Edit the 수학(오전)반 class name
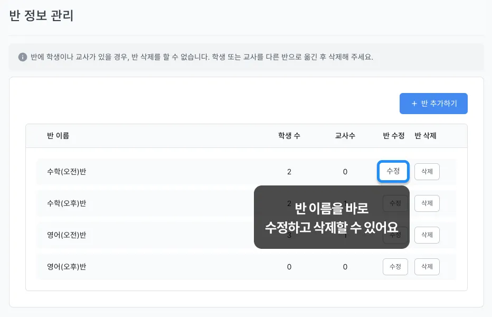The width and height of the screenshot is (492, 317). 393,171
